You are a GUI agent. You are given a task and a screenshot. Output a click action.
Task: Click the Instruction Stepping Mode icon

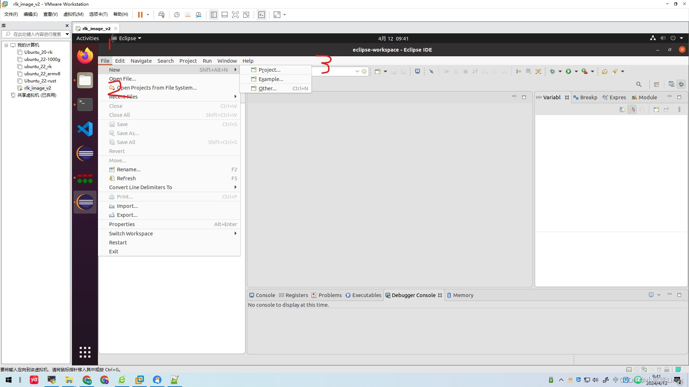pos(519,71)
